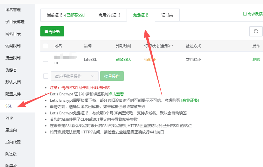Click the 需求反馈 feedback icon
The height and width of the screenshot is (167, 263).
click(245, 14)
